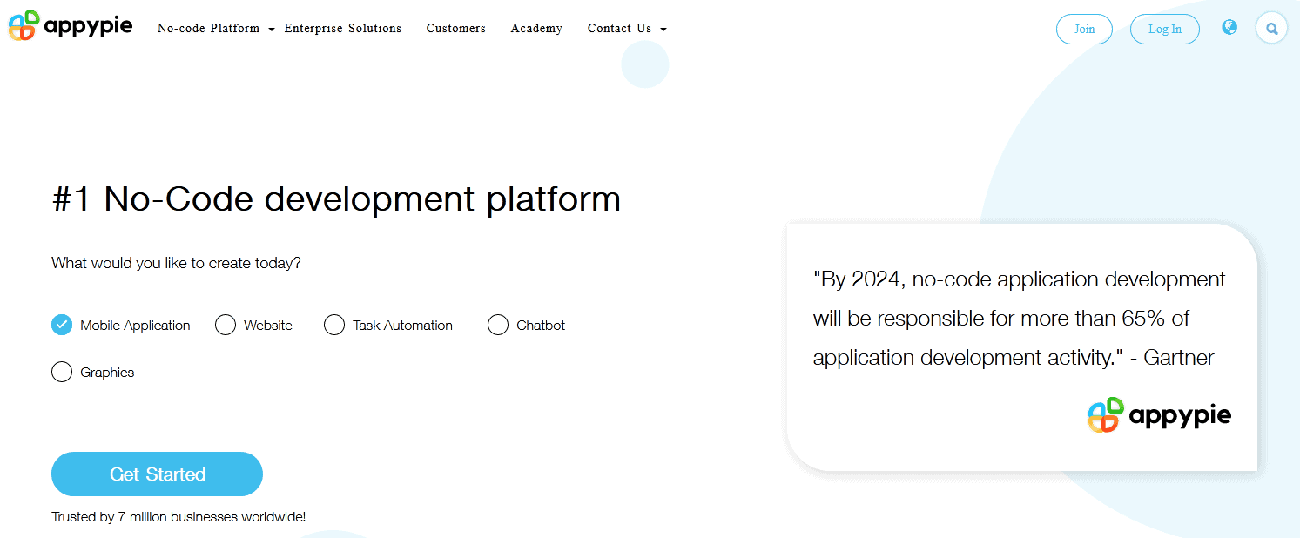Select the Graphics radio option
The image size is (1300, 538).
coord(62,373)
